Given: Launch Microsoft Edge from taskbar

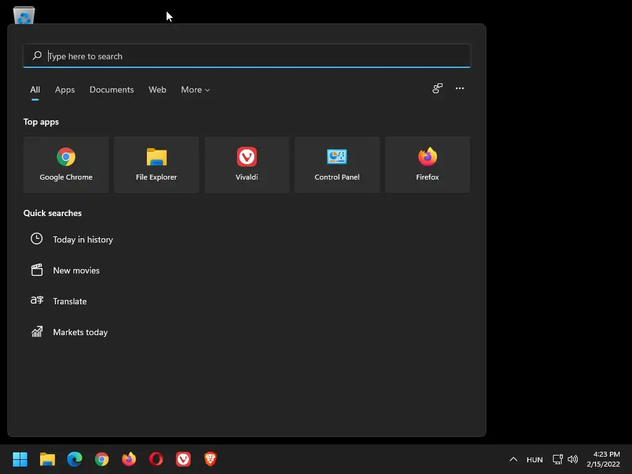Looking at the screenshot, I should 75,459.
